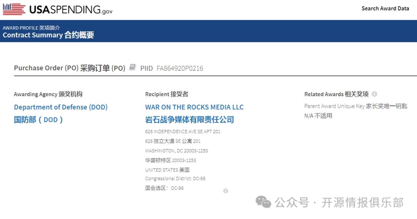Click the AWARD PROFILE label
The height and width of the screenshot is (219, 417).
tap(20, 28)
